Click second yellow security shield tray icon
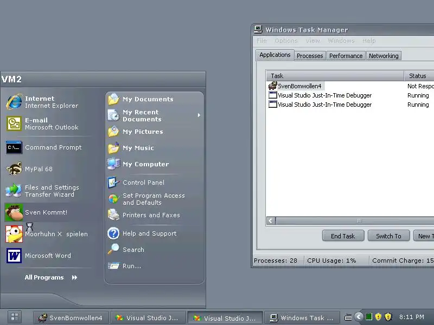Viewport: 434px width, 325px height. [x=388, y=317]
